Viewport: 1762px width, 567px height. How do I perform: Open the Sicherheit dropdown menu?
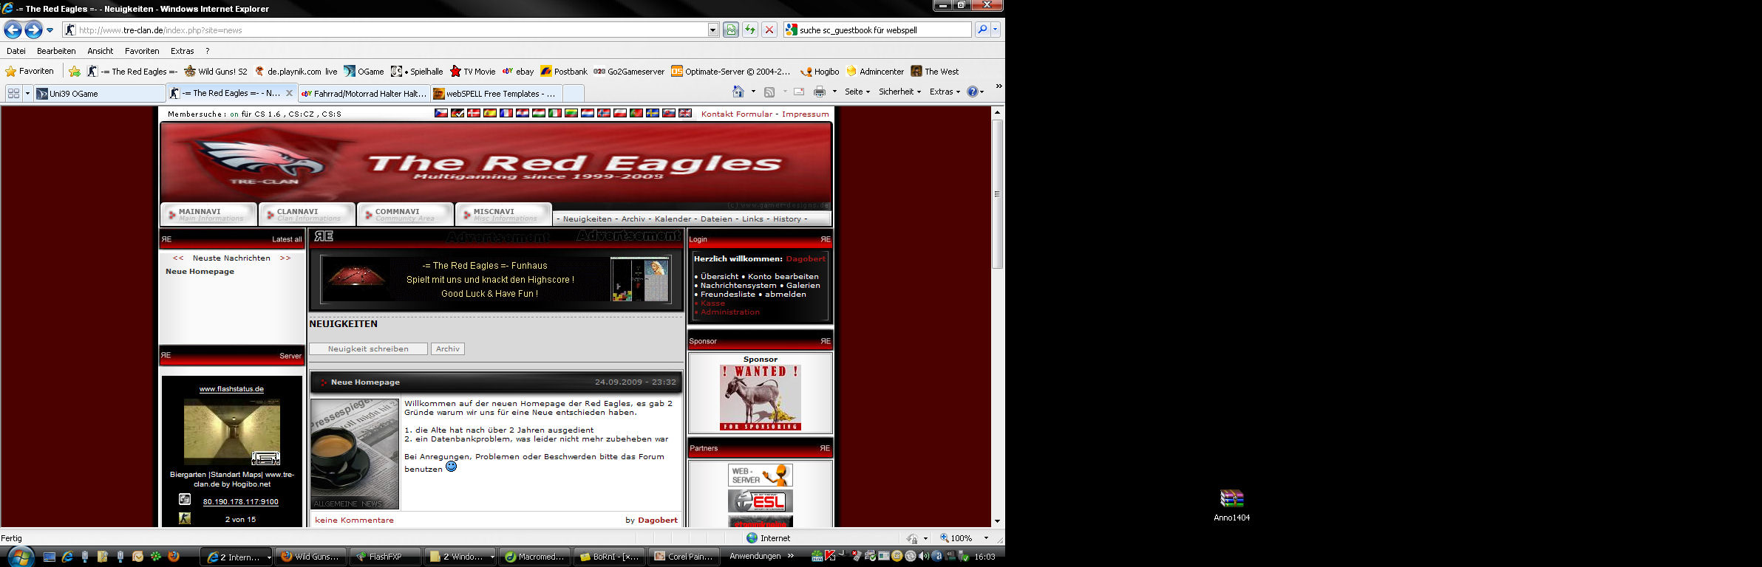[x=899, y=92]
